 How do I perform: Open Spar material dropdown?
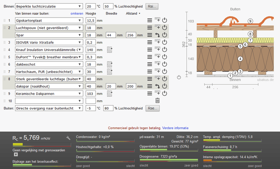tap(49, 35)
